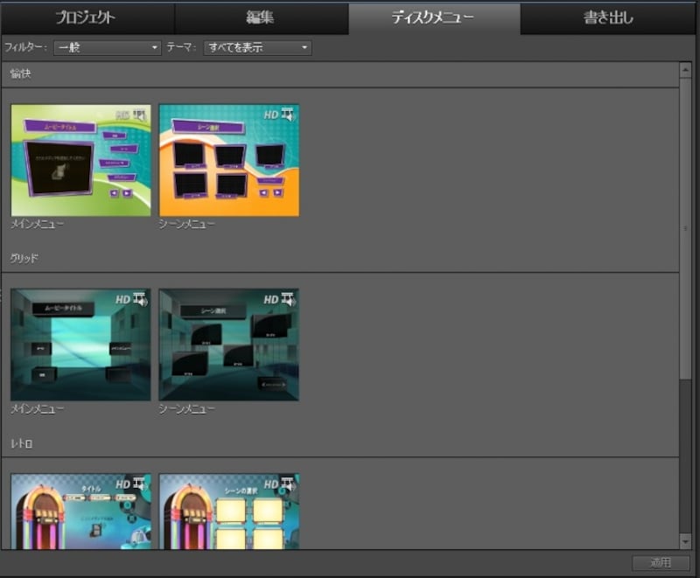
Task: Select the 愉快 メインメニュー template thumbnail
Action: 80,160
